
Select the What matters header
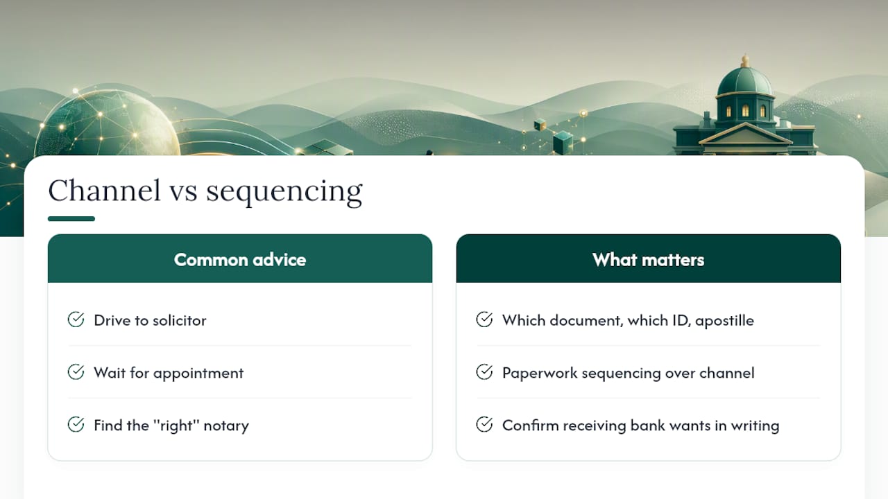[x=649, y=259]
